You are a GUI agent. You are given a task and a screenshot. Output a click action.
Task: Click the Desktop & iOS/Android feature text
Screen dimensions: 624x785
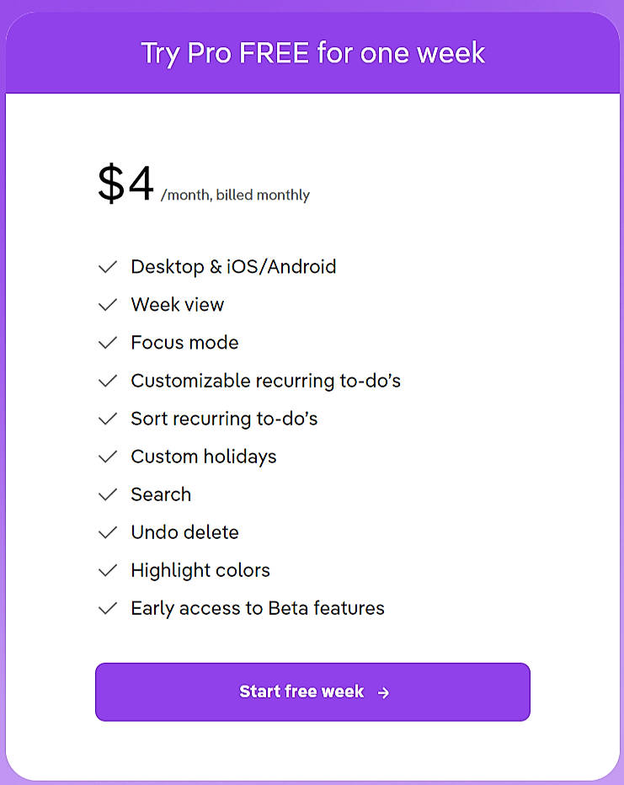tap(233, 266)
